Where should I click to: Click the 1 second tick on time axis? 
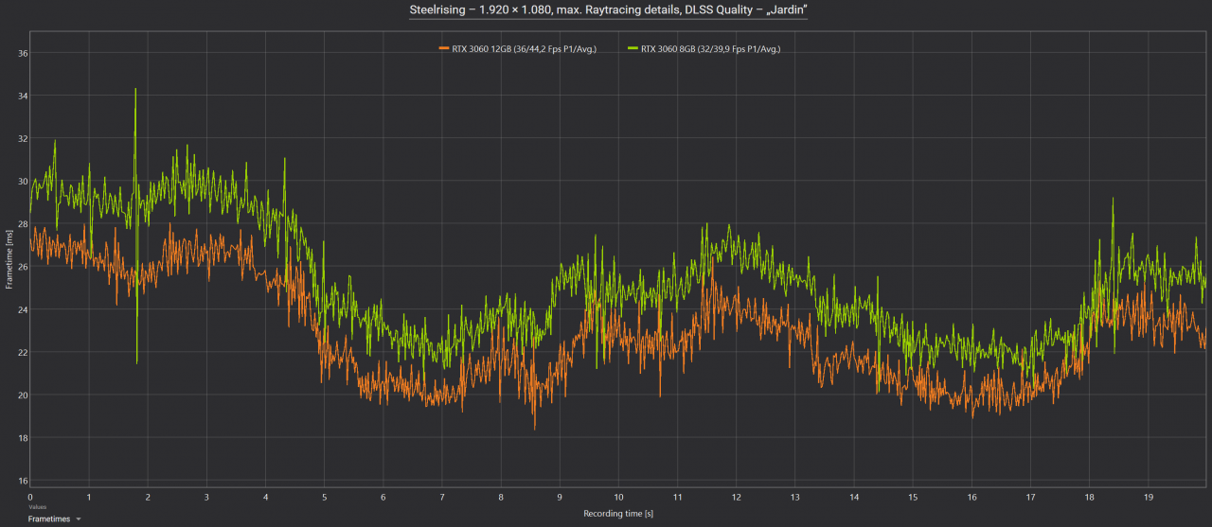[89, 496]
